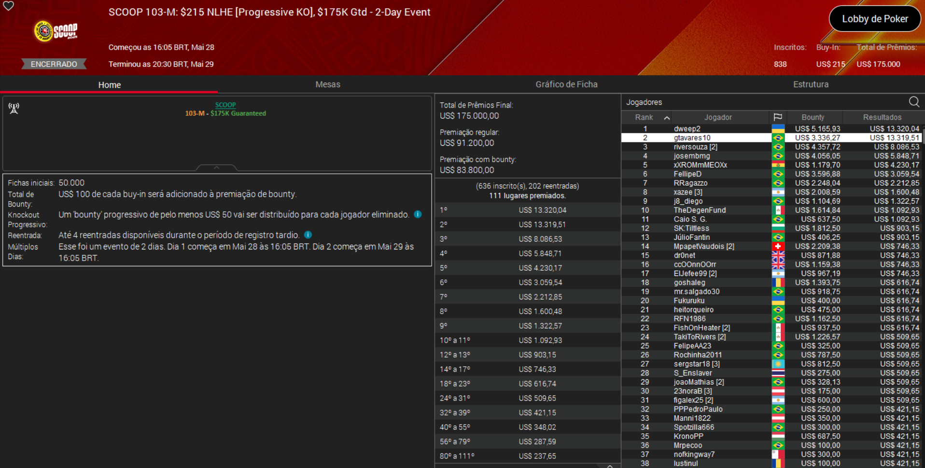Screen dimensions: 925x468
Task: Click bounty value US$ 5.165,93
Action: click(817, 129)
